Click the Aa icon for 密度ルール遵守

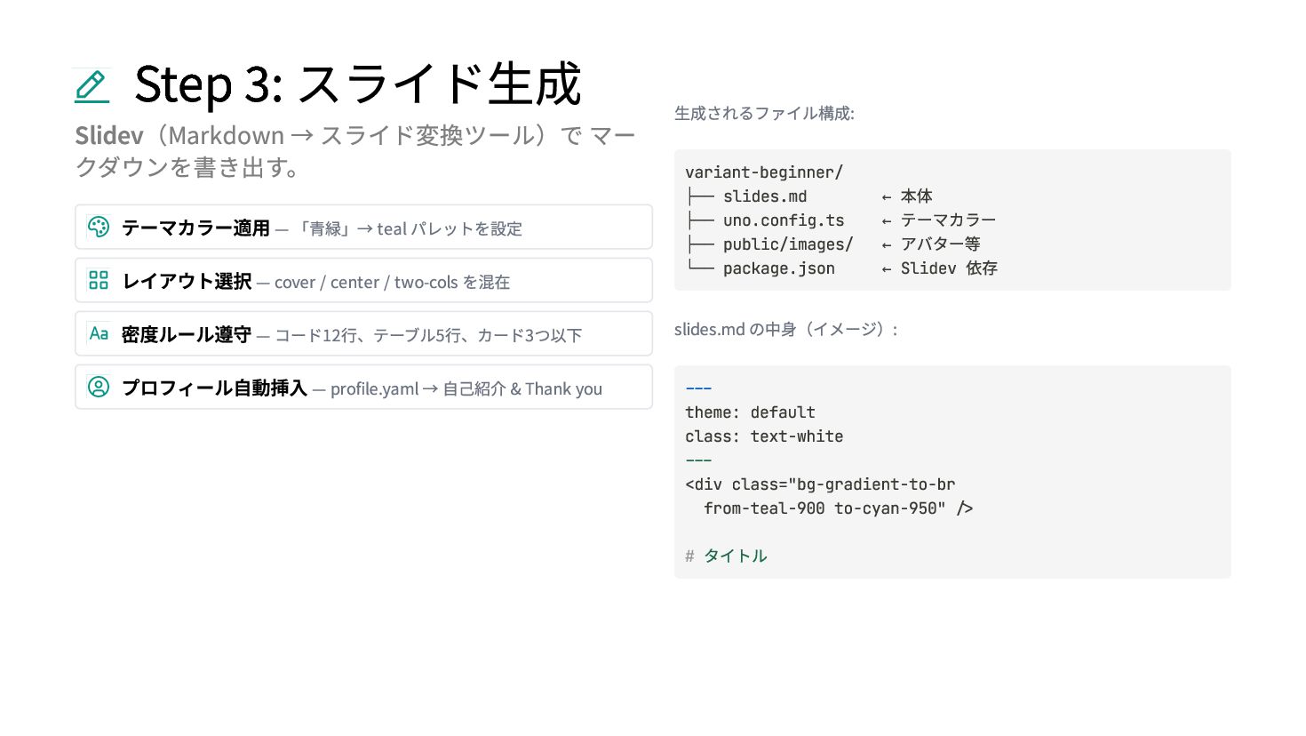pyautogui.click(x=99, y=333)
